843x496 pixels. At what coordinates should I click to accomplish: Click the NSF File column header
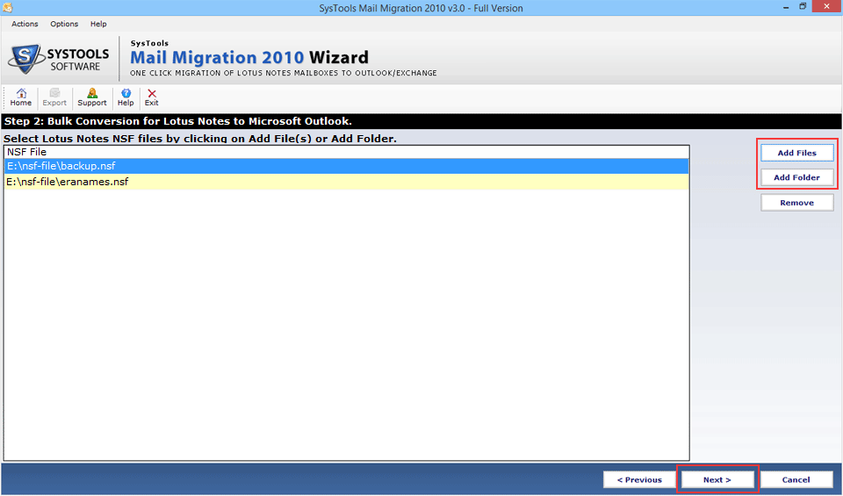pyautogui.click(x=346, y=152)
